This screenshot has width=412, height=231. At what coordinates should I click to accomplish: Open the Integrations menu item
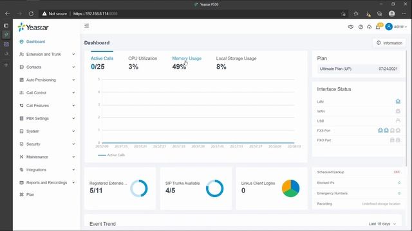[36, 169]
